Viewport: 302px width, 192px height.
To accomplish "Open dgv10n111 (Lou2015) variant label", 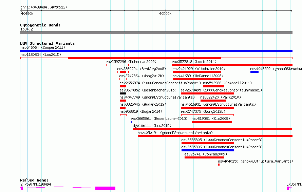I will click(152, 126).
